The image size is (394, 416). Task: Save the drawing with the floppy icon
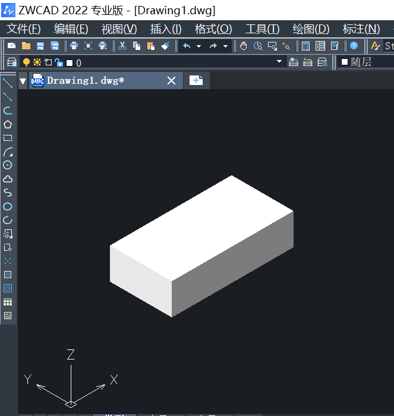tap(40, 46)
